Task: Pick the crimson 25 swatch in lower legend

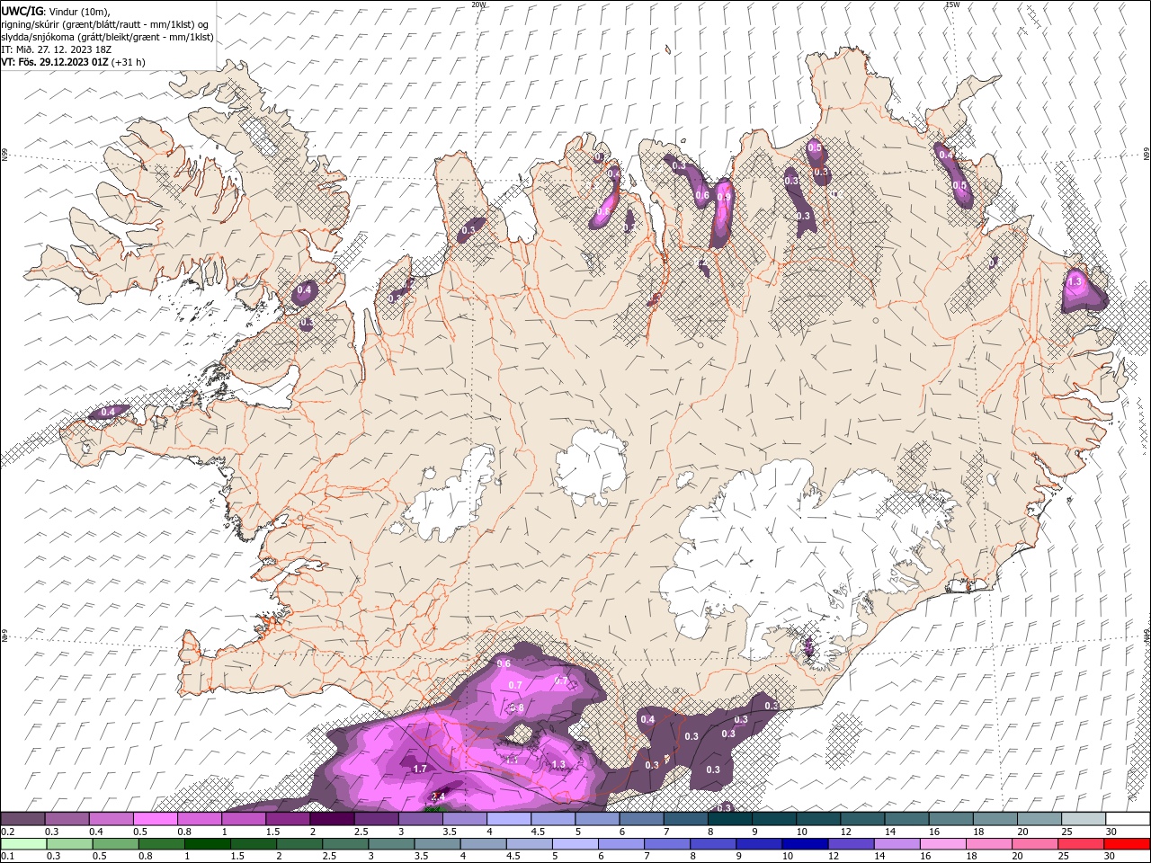Action: click(1079, 844)
